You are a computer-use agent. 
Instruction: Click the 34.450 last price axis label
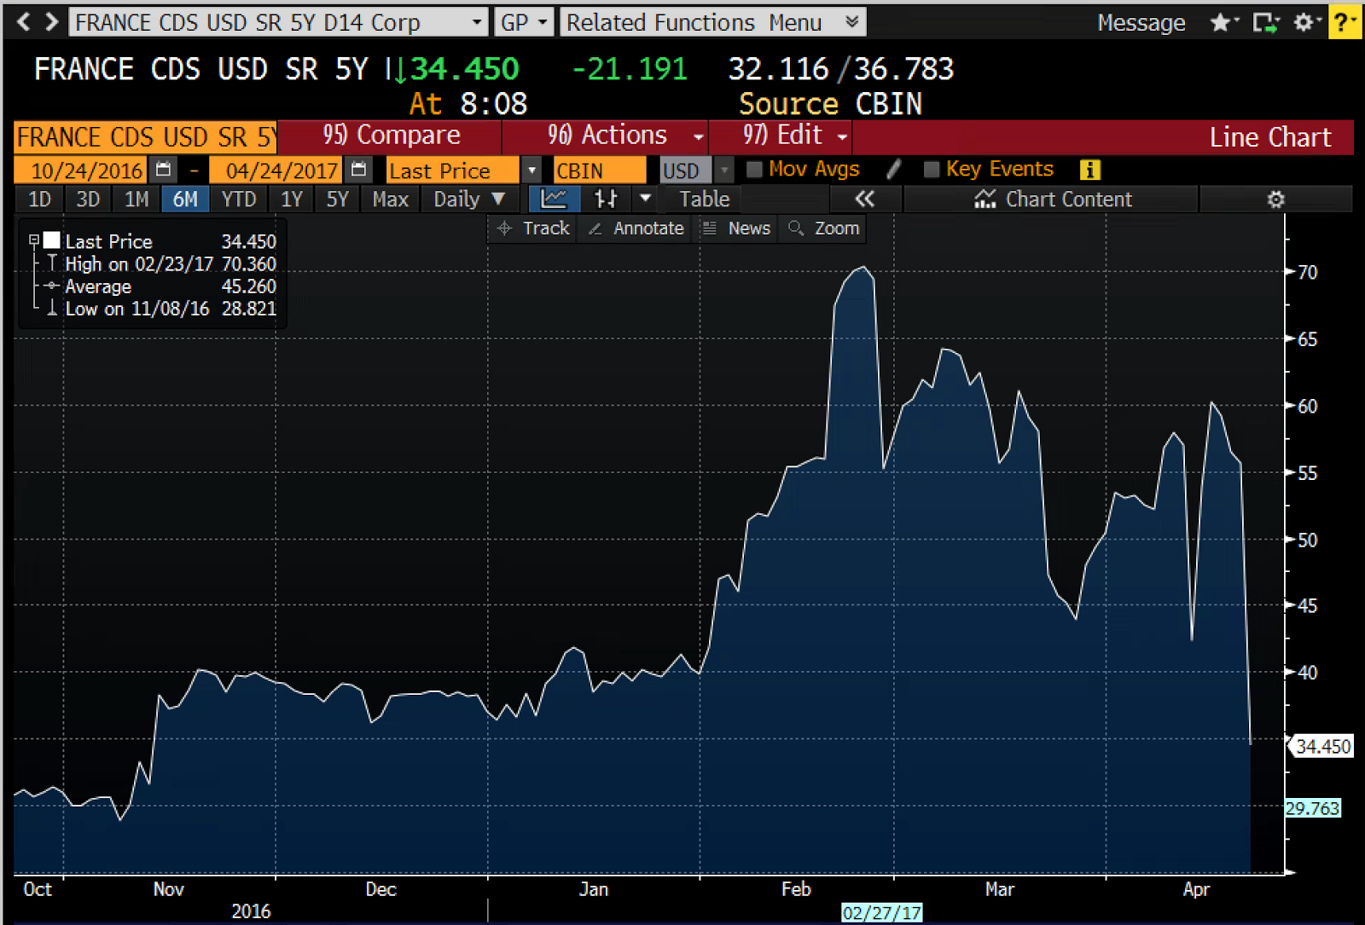click(x=1323, y=746)
